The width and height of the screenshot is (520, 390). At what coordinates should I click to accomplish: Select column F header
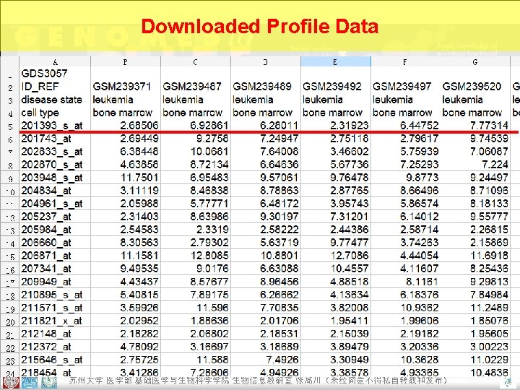[x=405, y=61]
